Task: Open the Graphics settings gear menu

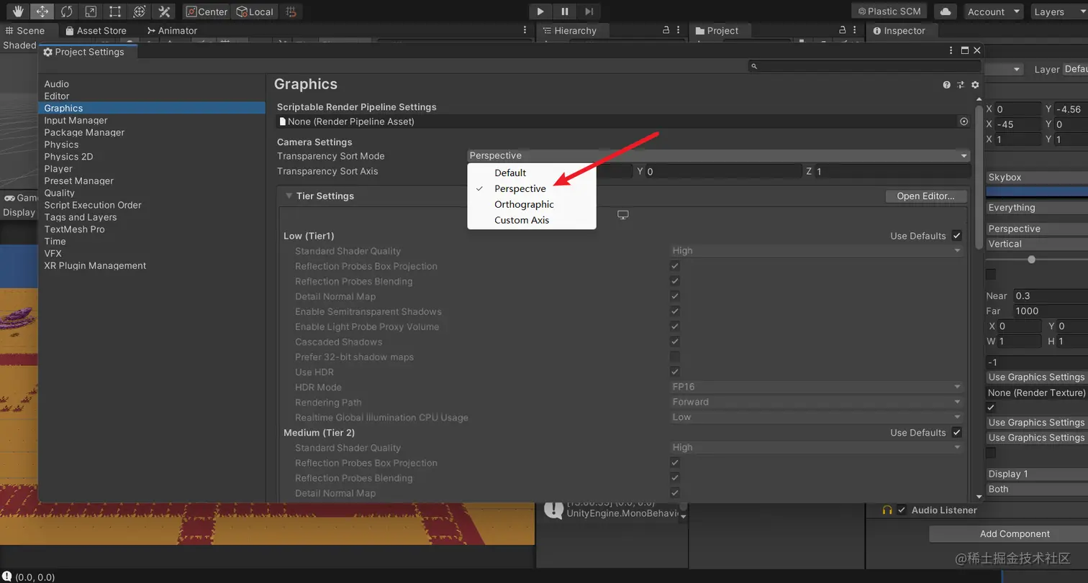Action: [x=975, y=85]
